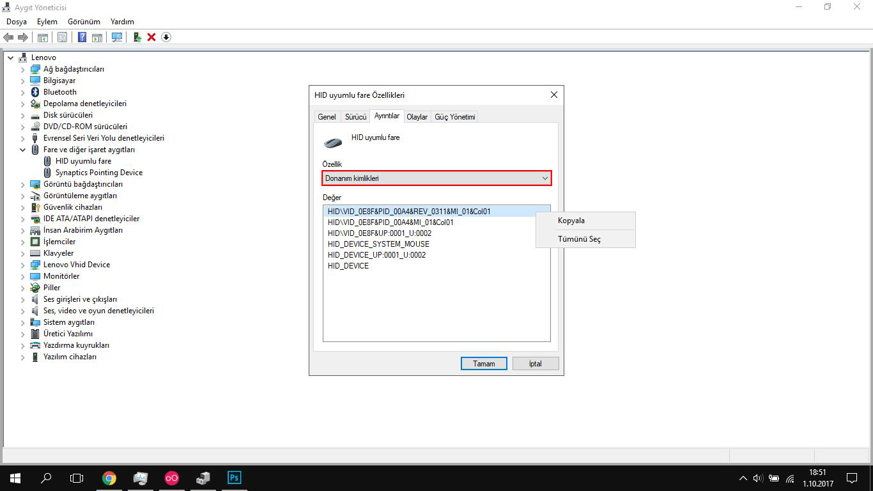Expand the Görüntü bağdaştırıcıları node
This screenshot has width=873, height=491.
23,184
